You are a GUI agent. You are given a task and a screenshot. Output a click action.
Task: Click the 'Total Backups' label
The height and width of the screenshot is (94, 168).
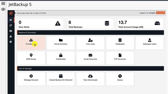click(75, 27)
